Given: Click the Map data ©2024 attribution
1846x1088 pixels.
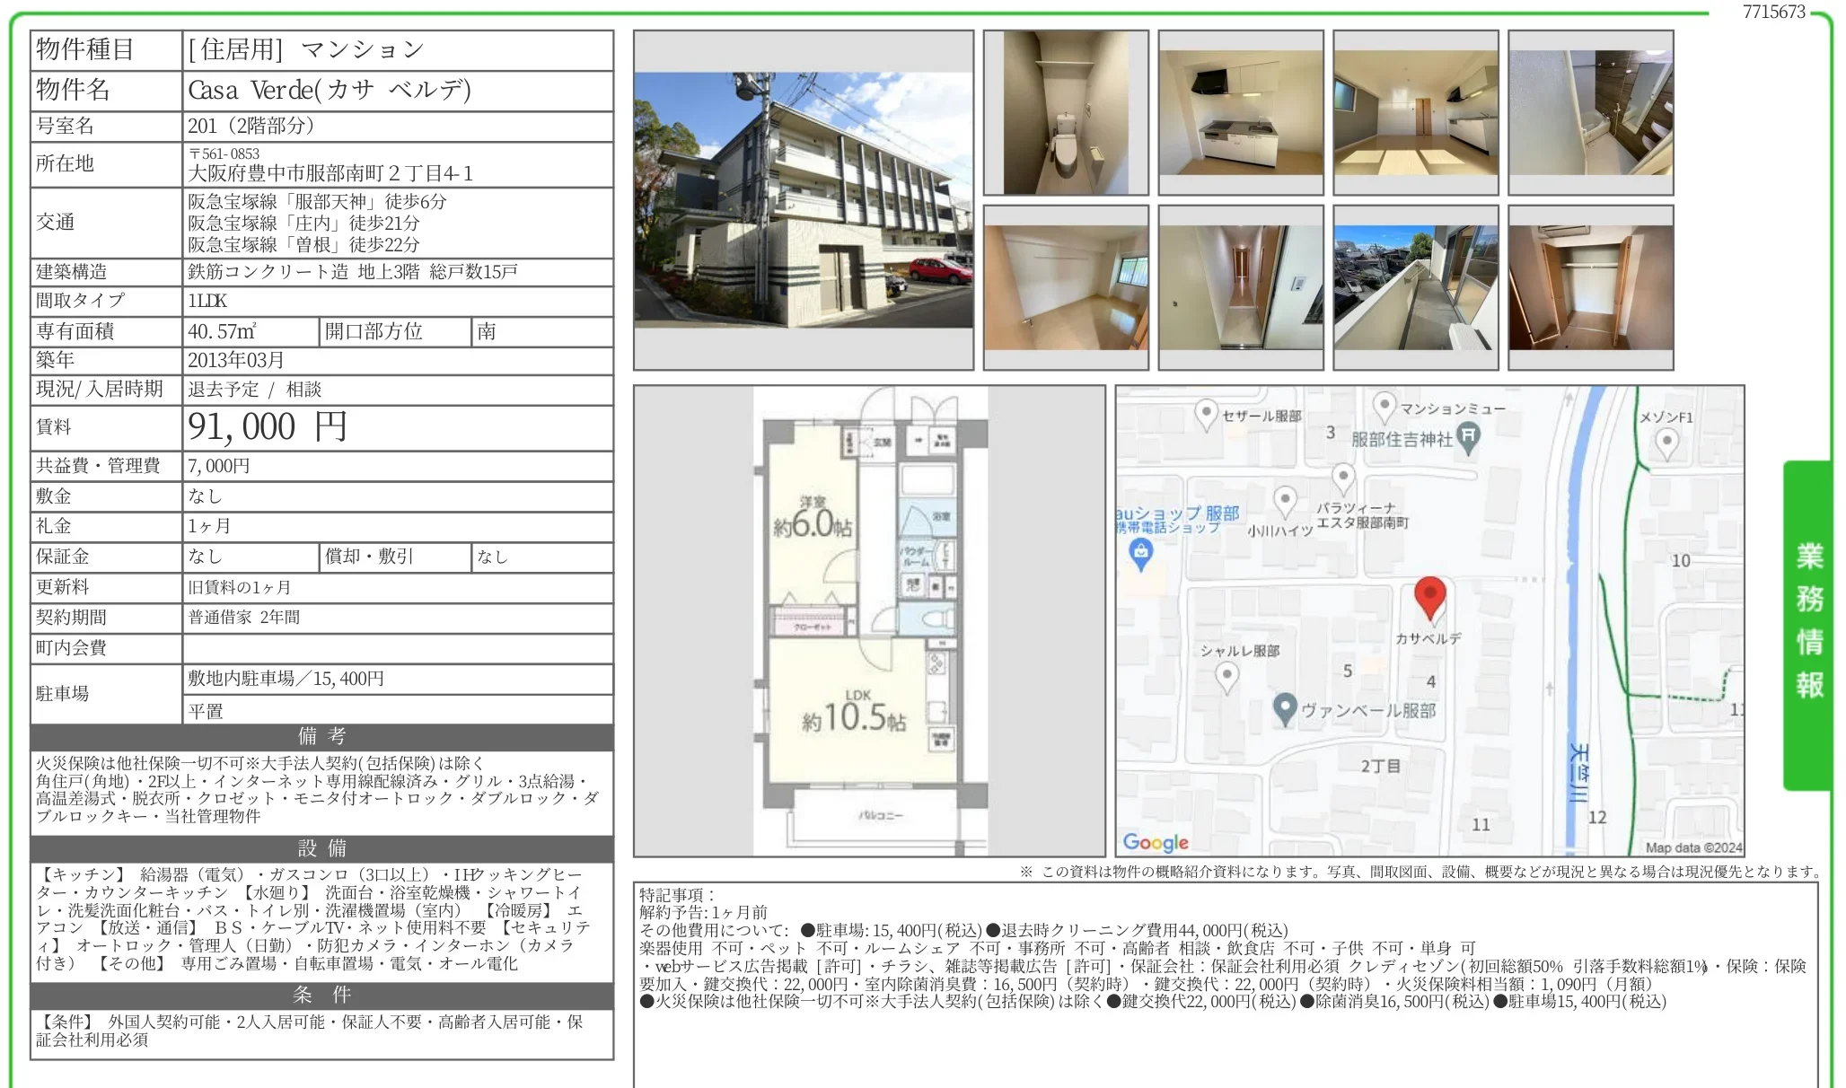Looking at the screenshot, I should click(x=1693, y=847).
